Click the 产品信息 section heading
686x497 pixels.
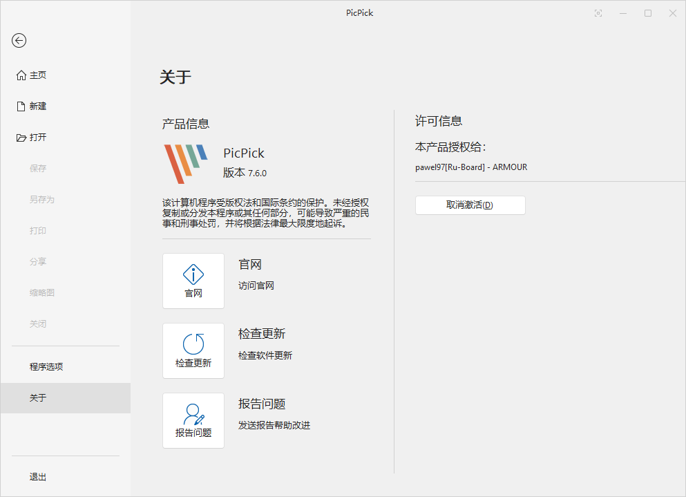tap(186, 124)
